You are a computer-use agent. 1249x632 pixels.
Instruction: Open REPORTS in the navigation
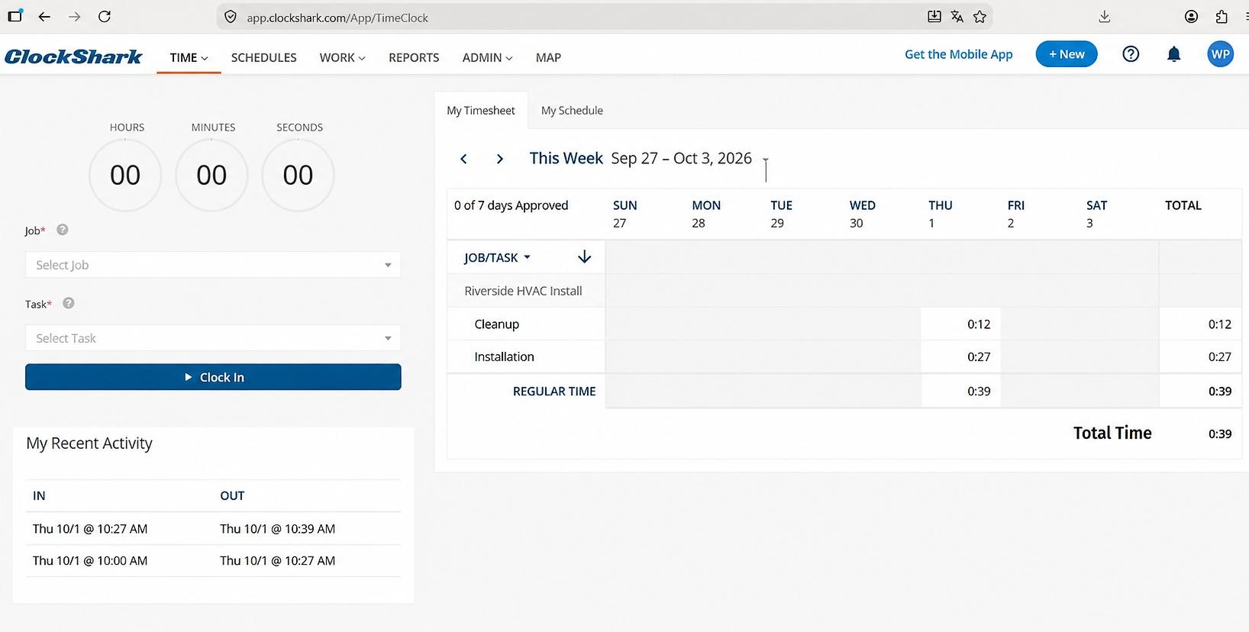tap(414, 58)
